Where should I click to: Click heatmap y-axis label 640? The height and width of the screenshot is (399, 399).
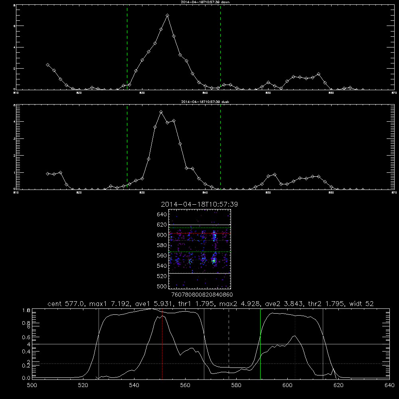pos(162,214)
